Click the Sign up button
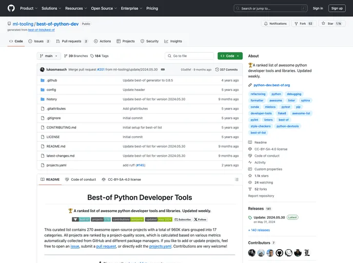This screenshot has width=353, height=263. coord(337,8)
